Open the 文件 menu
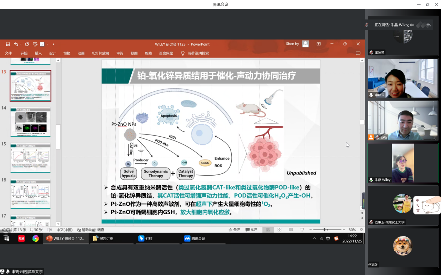The height and width of the screenshot is (275, 441). 8,53
